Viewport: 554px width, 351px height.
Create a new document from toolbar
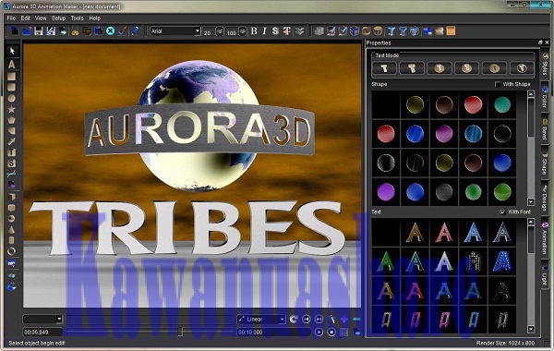[x=14, y=31]
